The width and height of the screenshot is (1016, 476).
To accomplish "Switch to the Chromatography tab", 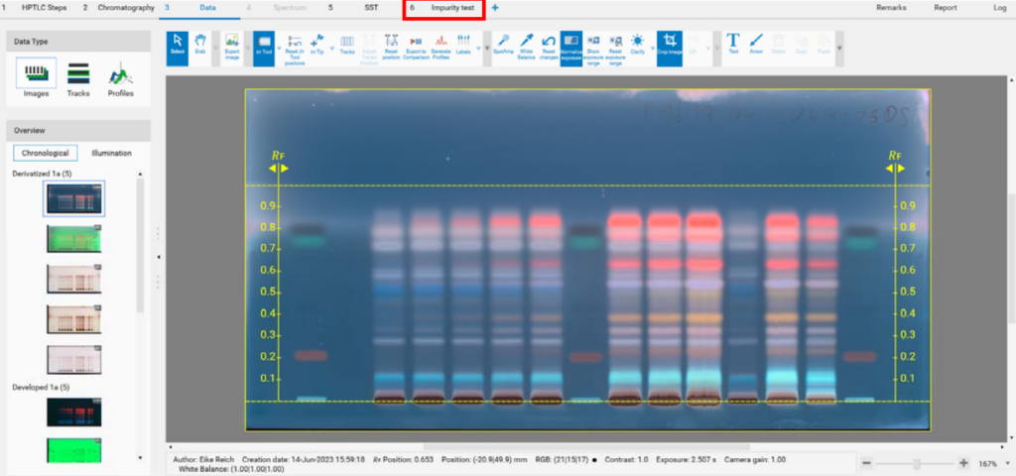I will pyautogui.click(x=125, y=8).
